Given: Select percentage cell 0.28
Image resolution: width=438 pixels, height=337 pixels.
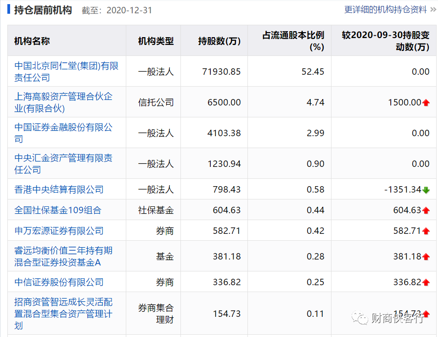Looking at the screenshot, I should click(315, 256).
